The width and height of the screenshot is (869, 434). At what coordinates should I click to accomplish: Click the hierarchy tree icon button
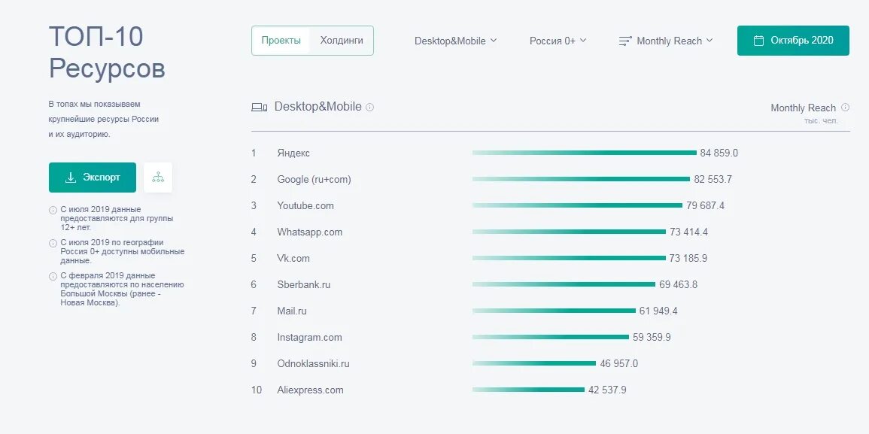click(x=158, y=178)
